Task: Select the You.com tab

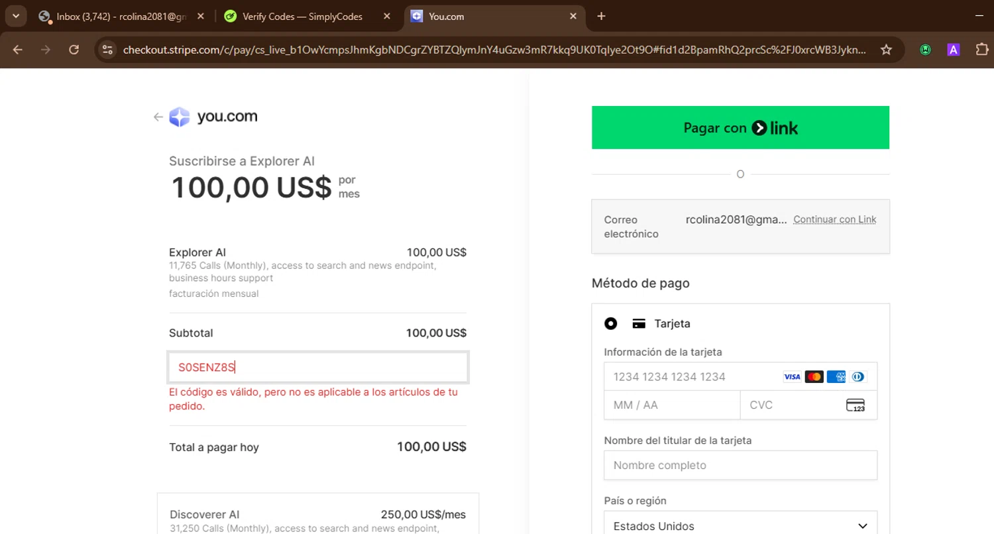Action: (x=494, y=17)
